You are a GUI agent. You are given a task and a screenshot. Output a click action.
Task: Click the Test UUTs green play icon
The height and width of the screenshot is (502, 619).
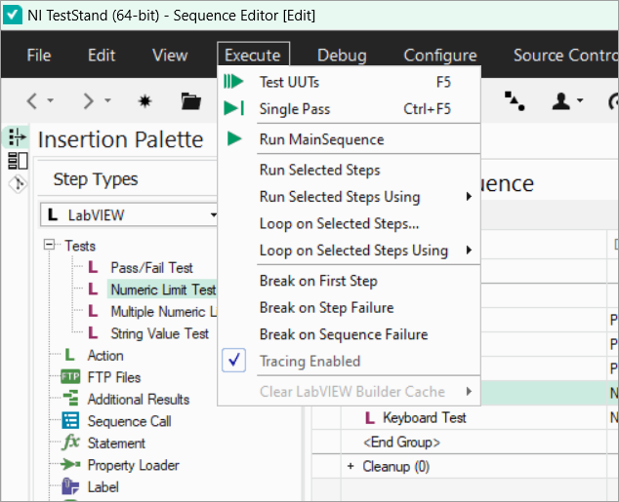pos(233,82)
